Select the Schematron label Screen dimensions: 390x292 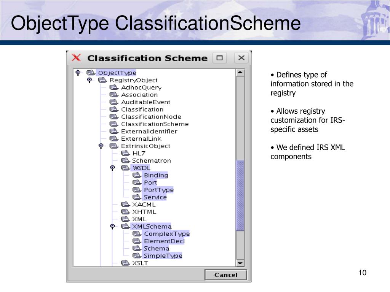click(x=152, y=161)
